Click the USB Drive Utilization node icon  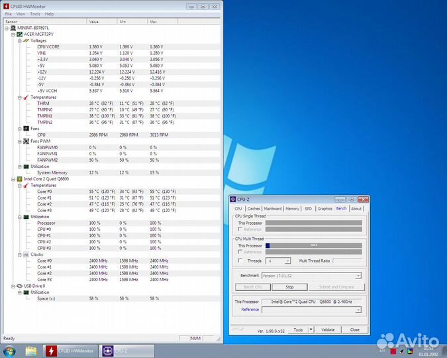[26, 292]
